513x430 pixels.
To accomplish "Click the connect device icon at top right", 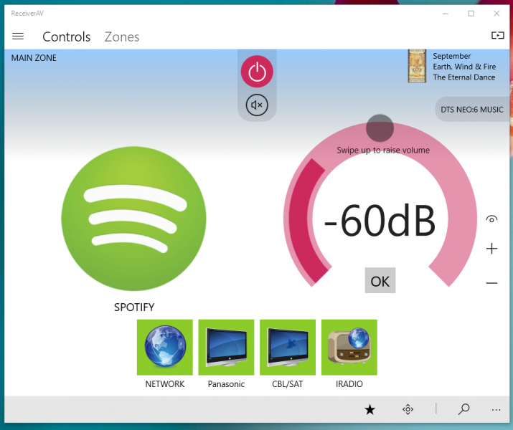I will click(497, 36).
